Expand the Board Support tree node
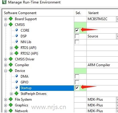This screenshot has height=113, width=118. coord(5,19)
